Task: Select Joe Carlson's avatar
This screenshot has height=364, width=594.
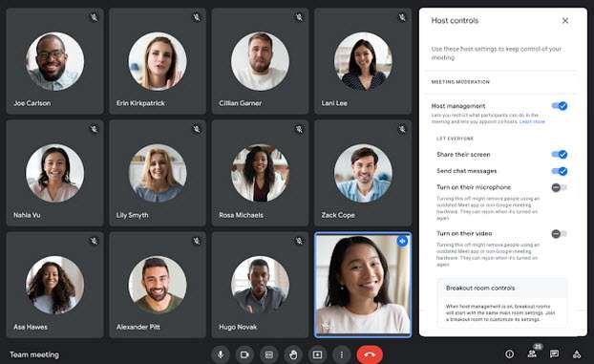Action: click(x=55, y=61)
